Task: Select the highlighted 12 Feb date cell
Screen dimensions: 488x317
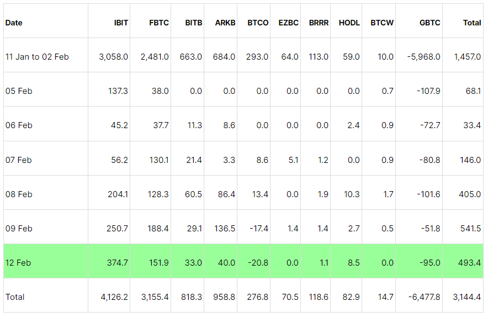Action: [18, 263]
